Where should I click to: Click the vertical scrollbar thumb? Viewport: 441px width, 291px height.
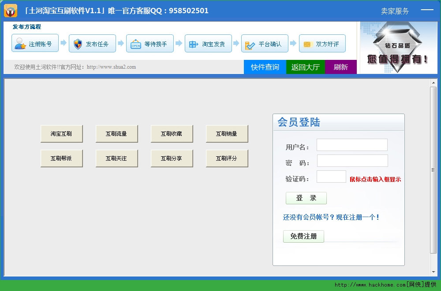434,170
